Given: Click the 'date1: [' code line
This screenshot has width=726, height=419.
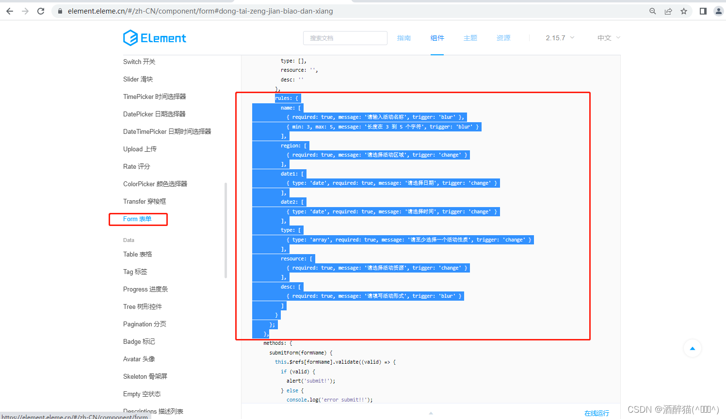Looking at the screenshot, I should pyautogui.click(x=292, y=174).
